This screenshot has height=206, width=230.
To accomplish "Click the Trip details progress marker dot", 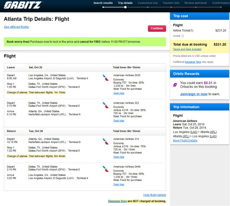I will point(125,7).
